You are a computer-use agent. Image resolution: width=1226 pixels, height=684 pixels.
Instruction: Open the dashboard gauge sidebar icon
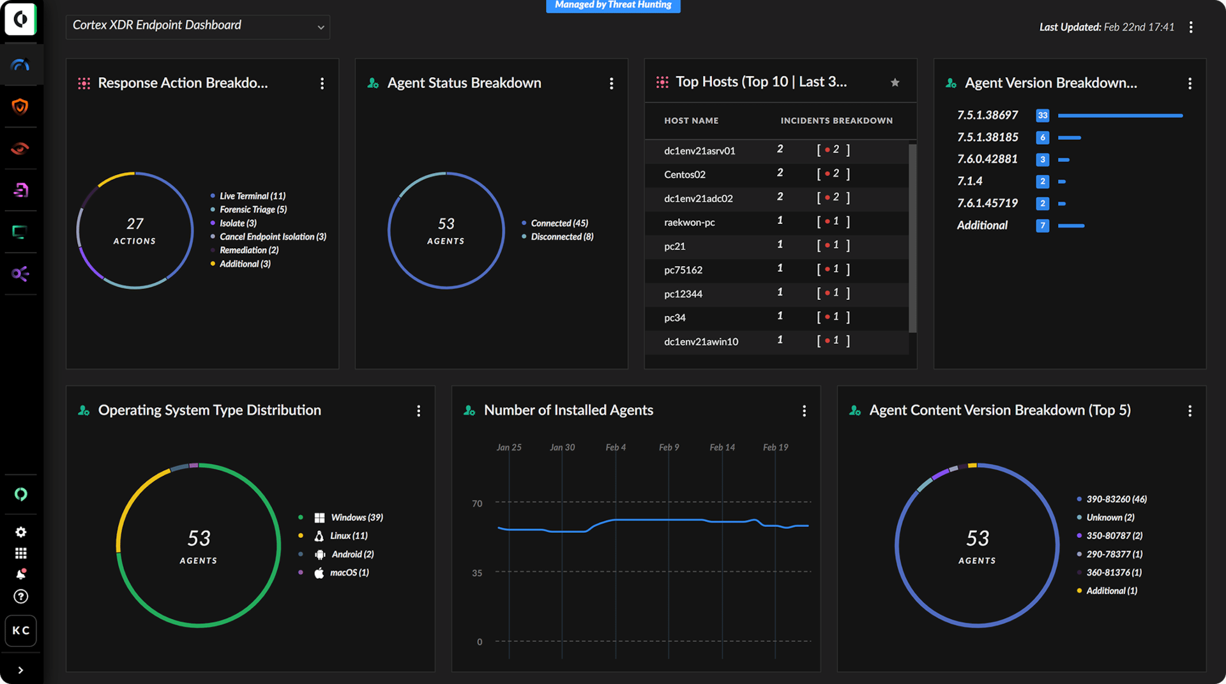pos(20,65)
